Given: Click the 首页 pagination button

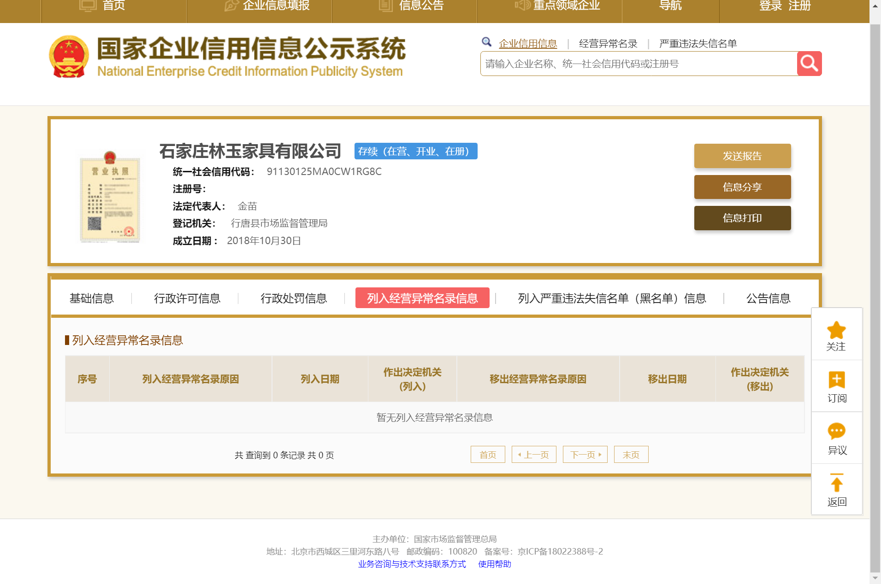Looking at the screenshot, I should 488,455.
